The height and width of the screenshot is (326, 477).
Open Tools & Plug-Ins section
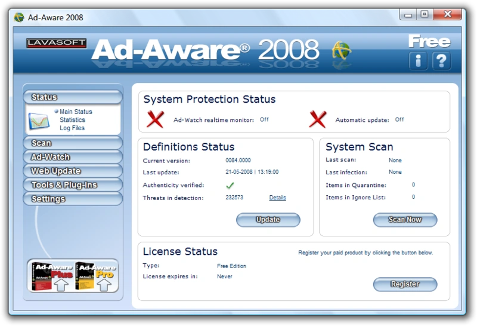click(x=73, y=185)
